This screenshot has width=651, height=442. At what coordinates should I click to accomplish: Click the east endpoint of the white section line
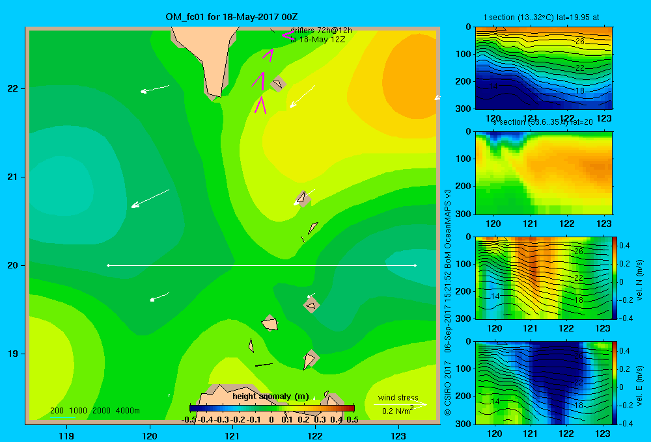[415, 265]
